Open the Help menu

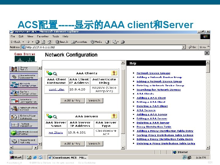pos(65,36)
